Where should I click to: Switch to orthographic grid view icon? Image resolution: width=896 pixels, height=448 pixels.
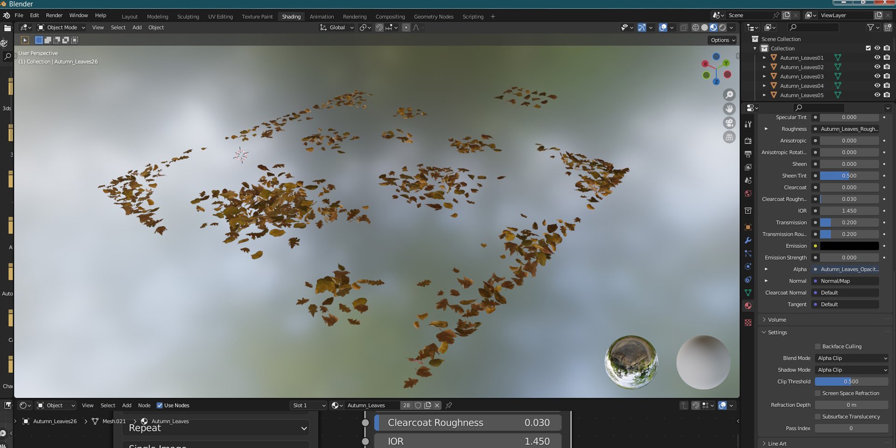coord(729,137)
